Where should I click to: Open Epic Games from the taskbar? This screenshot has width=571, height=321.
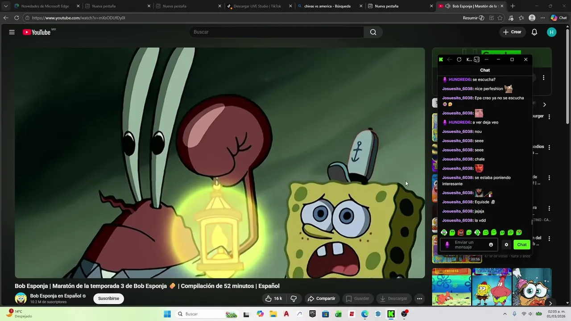pyautogui.click(x=313, y=314)
